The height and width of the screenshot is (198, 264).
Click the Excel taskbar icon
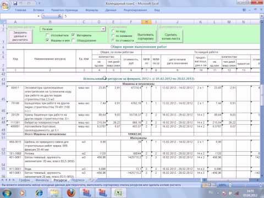click(x=119, y=193)
